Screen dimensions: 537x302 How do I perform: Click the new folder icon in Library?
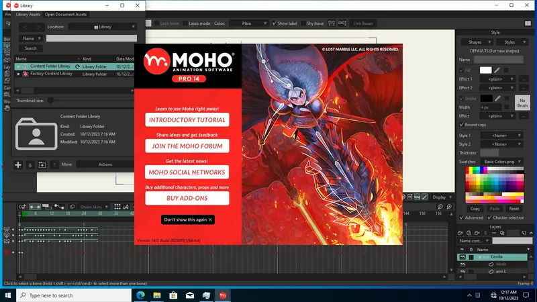pos(42,164)
